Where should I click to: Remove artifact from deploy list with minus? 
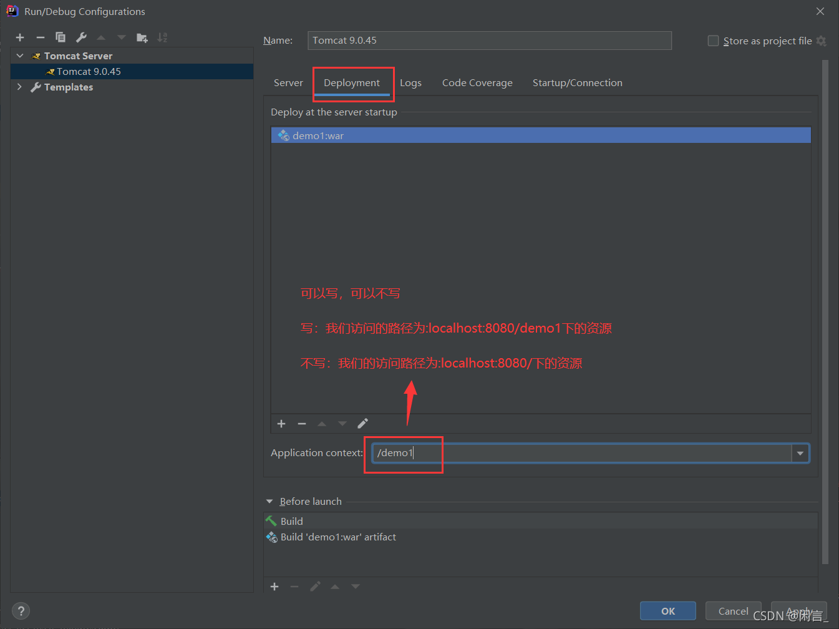[302, 424]
